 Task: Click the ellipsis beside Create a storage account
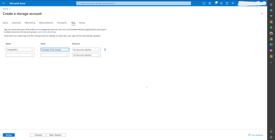coord(46,14)
